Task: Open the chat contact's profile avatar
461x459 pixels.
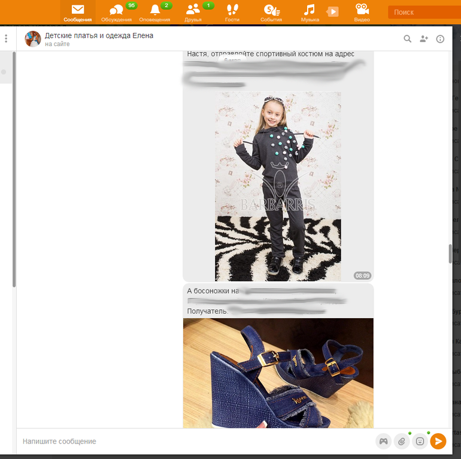Action: 32,39
